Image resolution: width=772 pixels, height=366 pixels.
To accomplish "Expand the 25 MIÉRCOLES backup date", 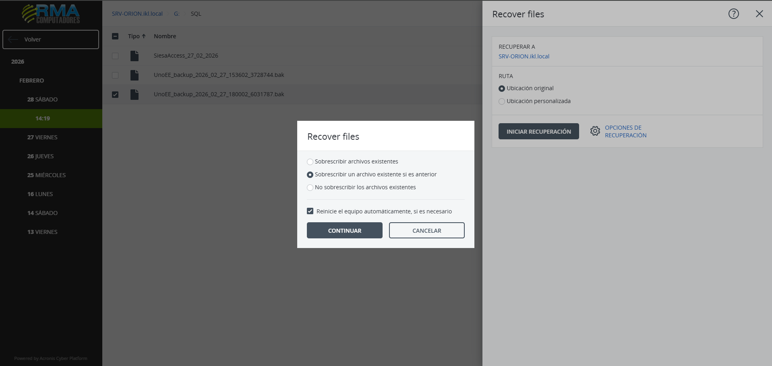I will click(x=46, y=175).
